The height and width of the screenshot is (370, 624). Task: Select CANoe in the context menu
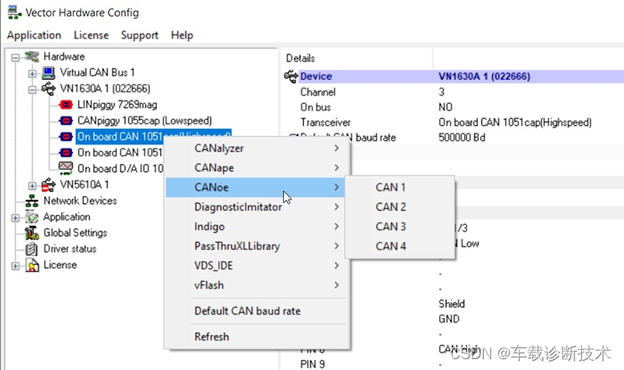coord(257,187)
